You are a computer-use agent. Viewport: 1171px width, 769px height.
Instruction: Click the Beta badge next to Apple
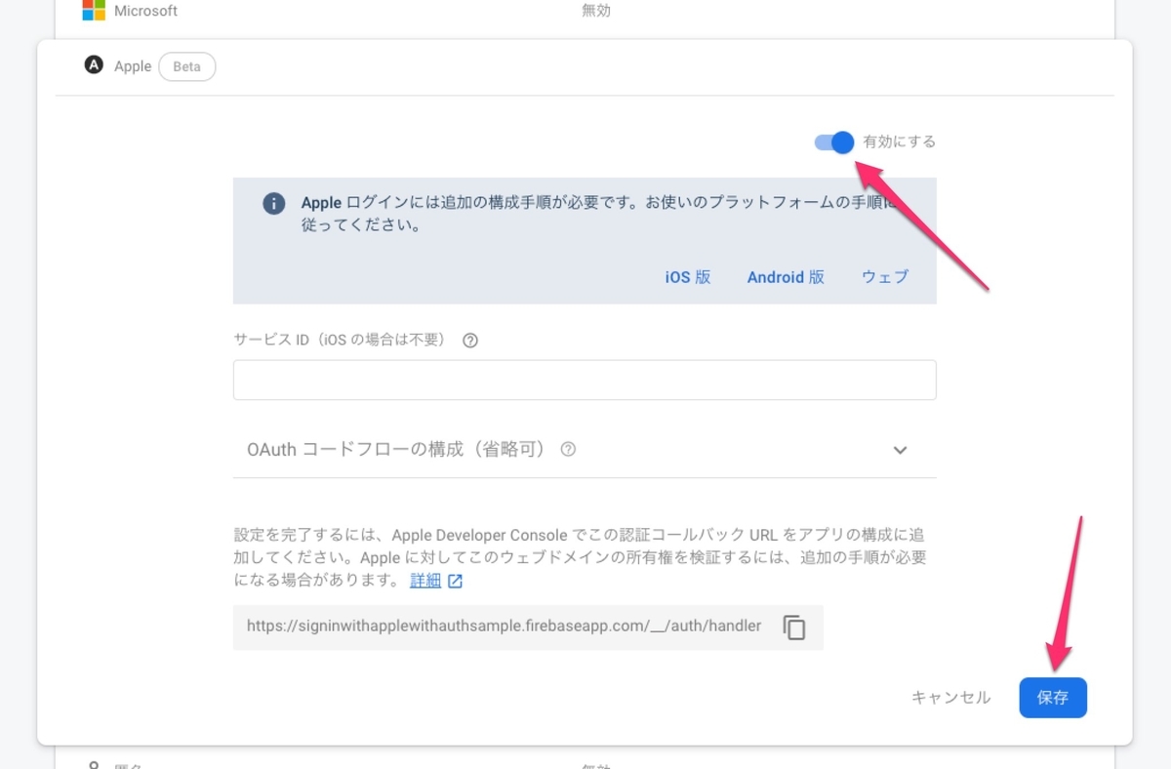point(186,66)
